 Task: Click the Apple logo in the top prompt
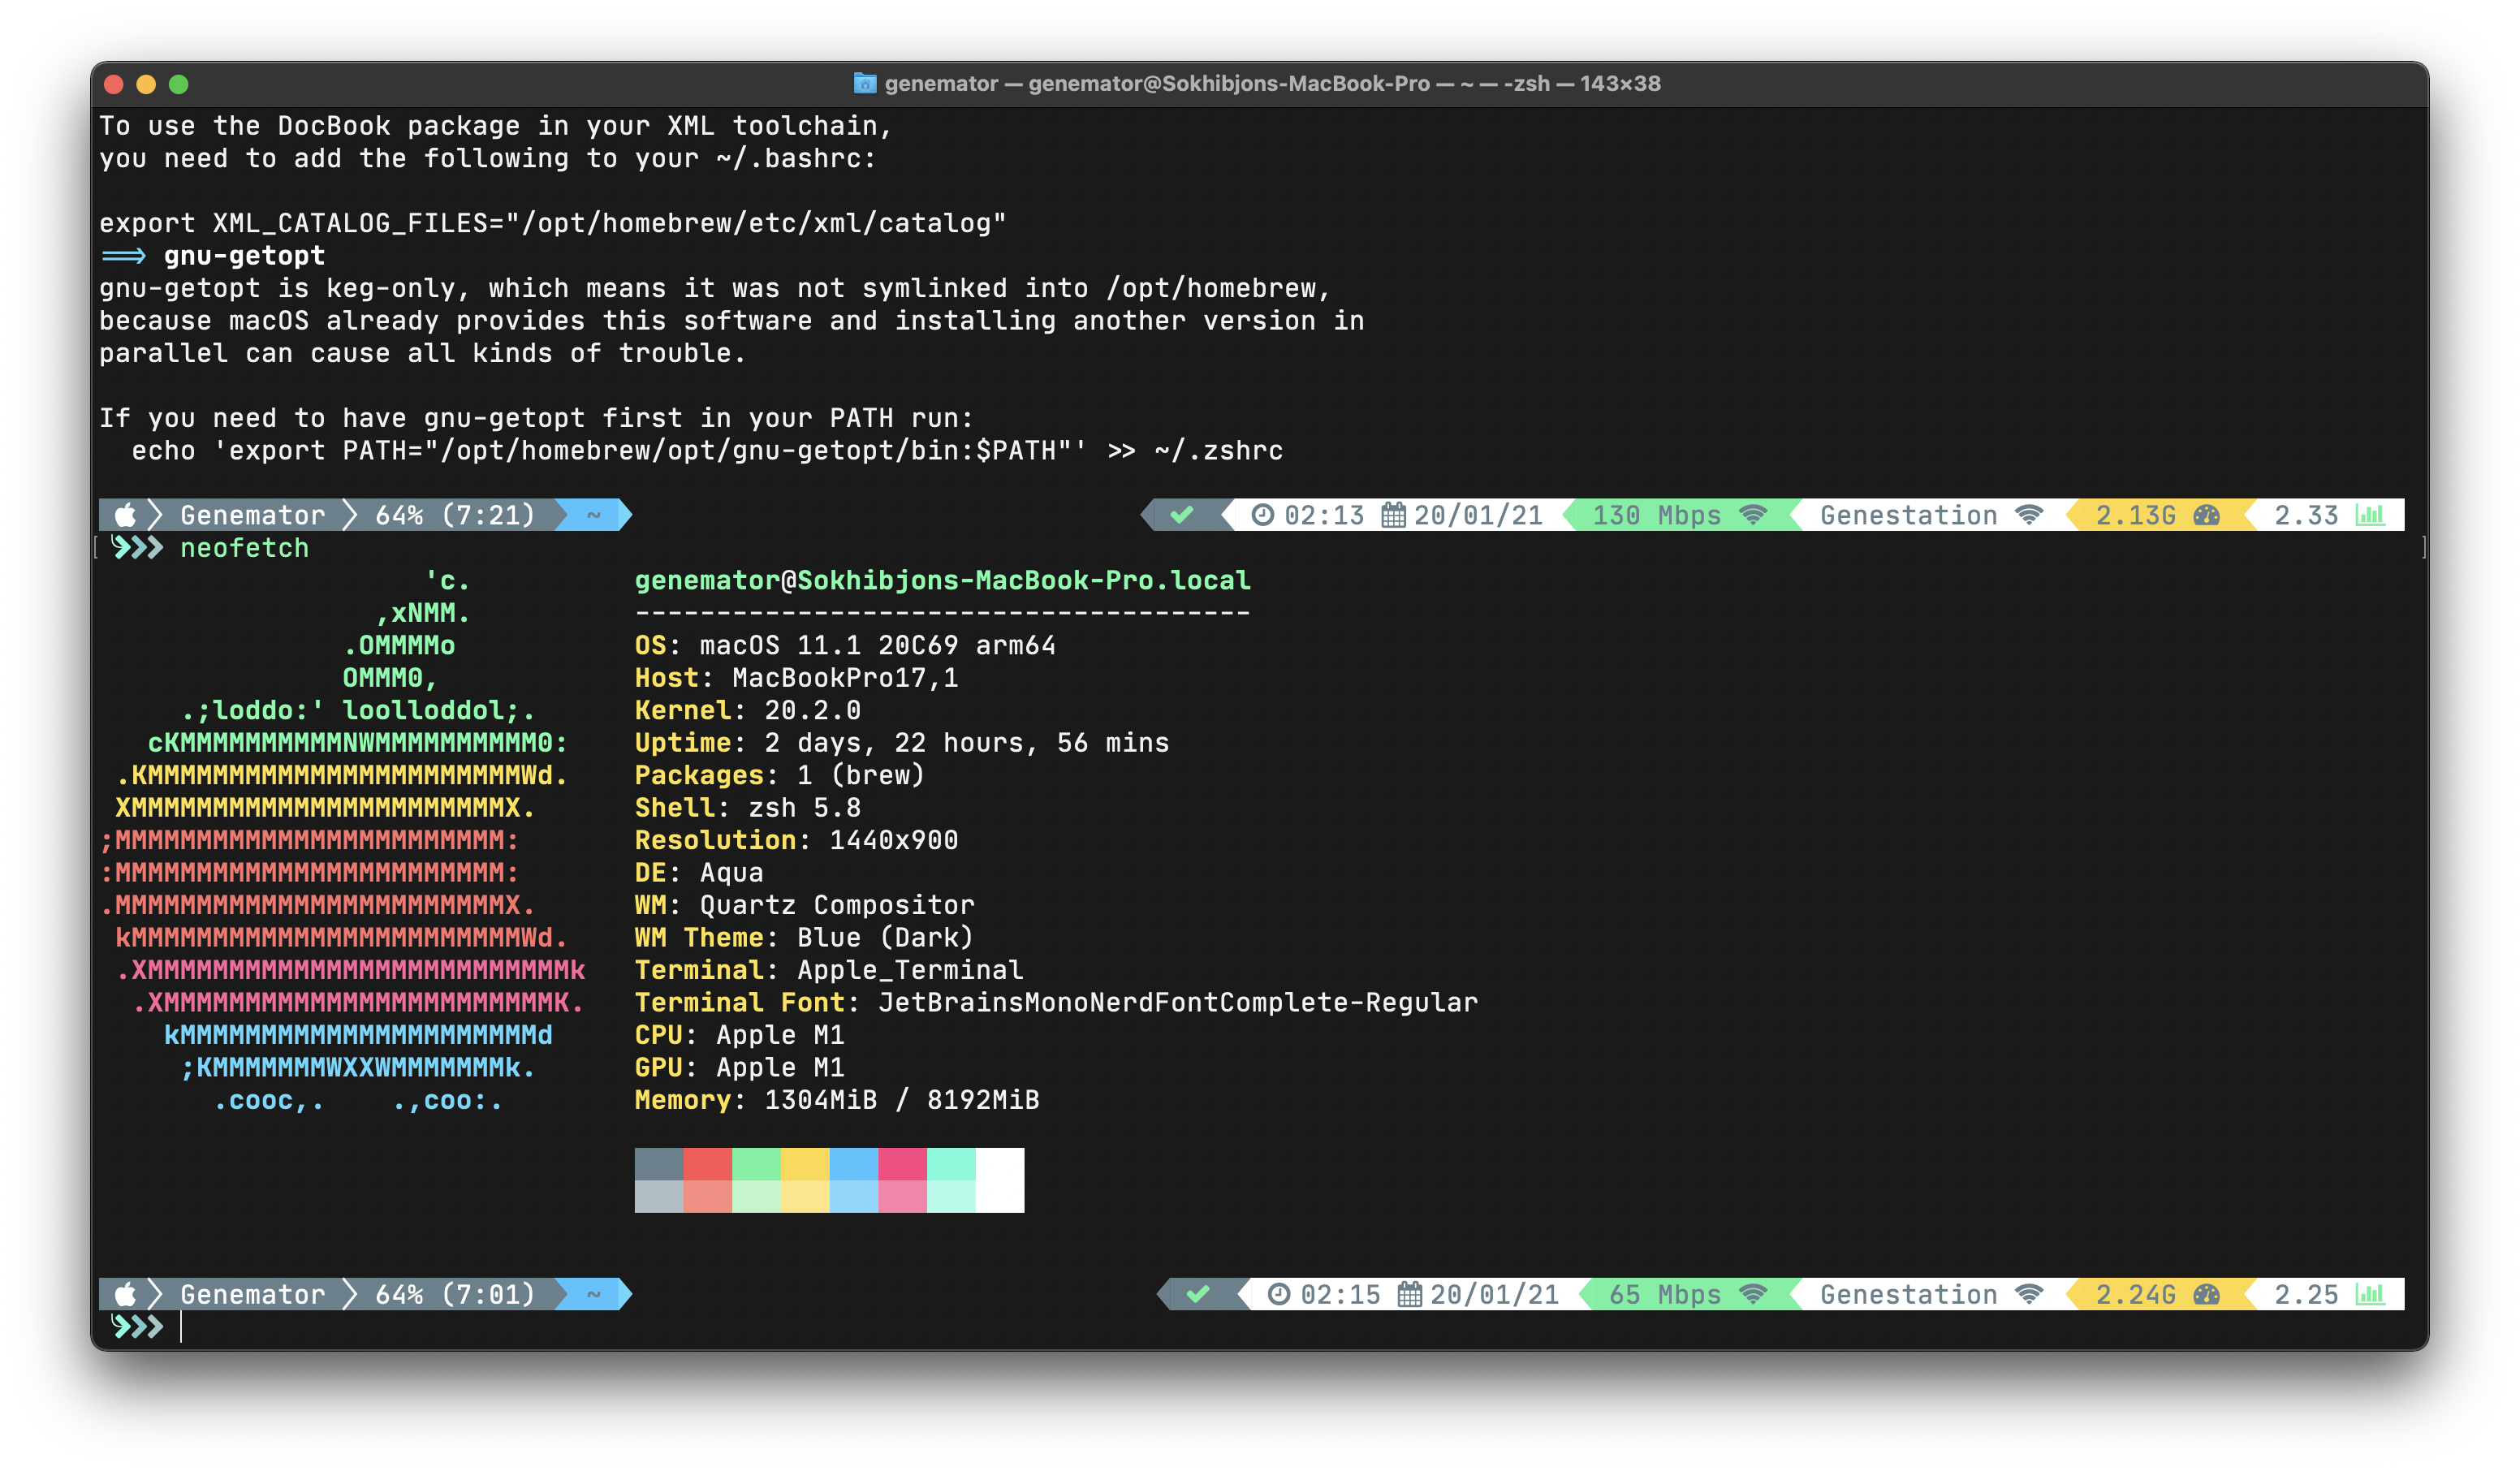[x=125, y=515]
